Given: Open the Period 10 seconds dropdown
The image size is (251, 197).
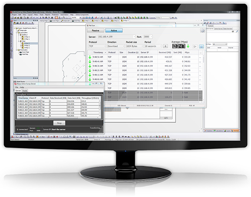Looking at the screenshot, I should point(153,46).
